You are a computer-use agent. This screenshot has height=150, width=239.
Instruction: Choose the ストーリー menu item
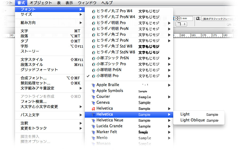click(50, 51)
